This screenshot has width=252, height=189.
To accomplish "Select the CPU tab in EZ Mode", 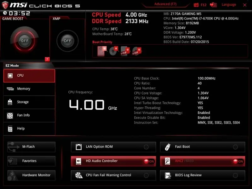I will click(x=29, y=76).
